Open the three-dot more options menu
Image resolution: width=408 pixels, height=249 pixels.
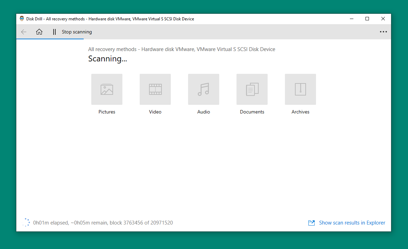point(383,32)
